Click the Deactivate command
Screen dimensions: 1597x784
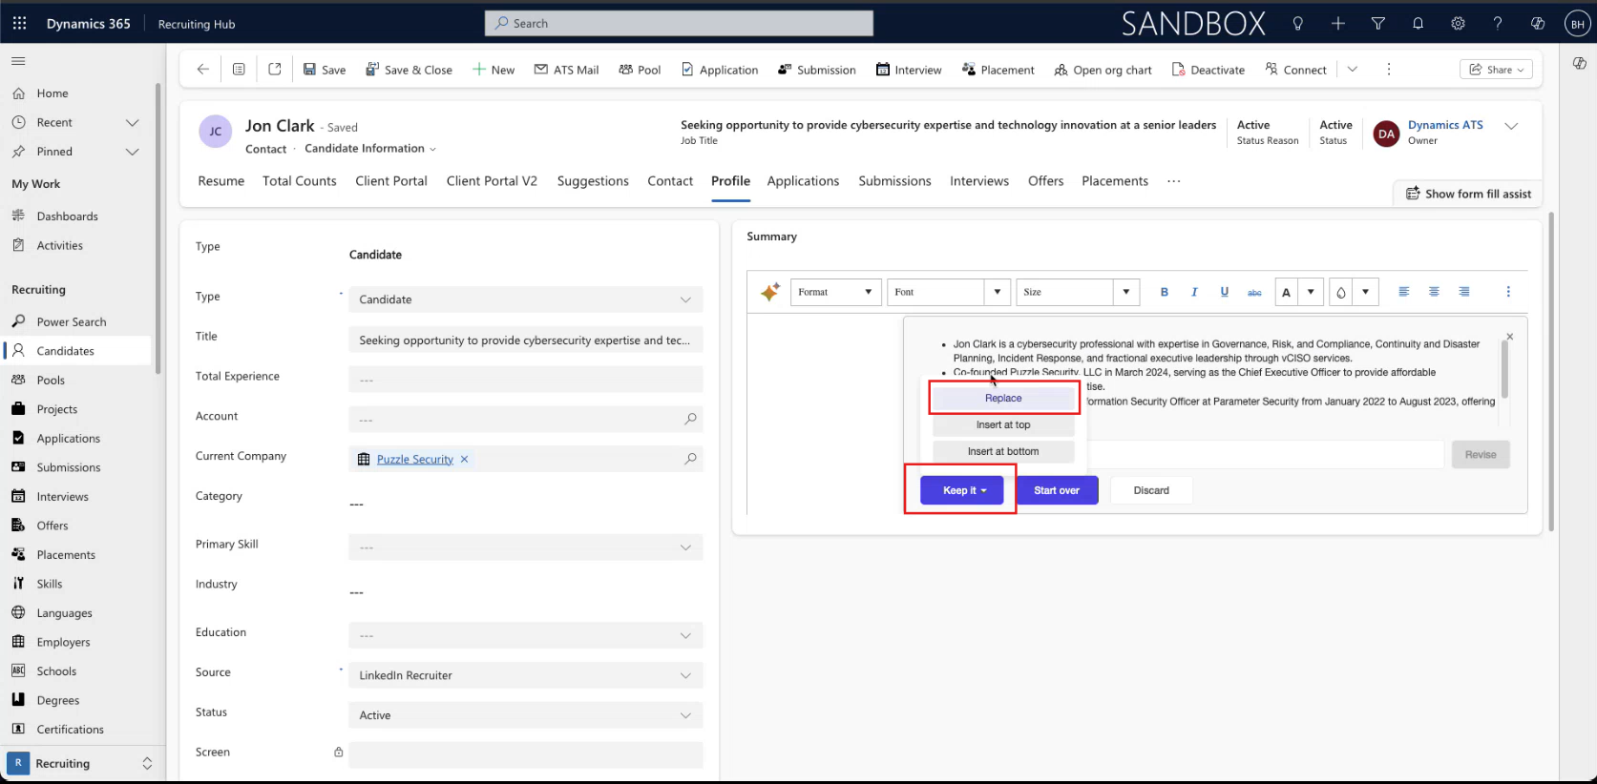(1208, 70)
